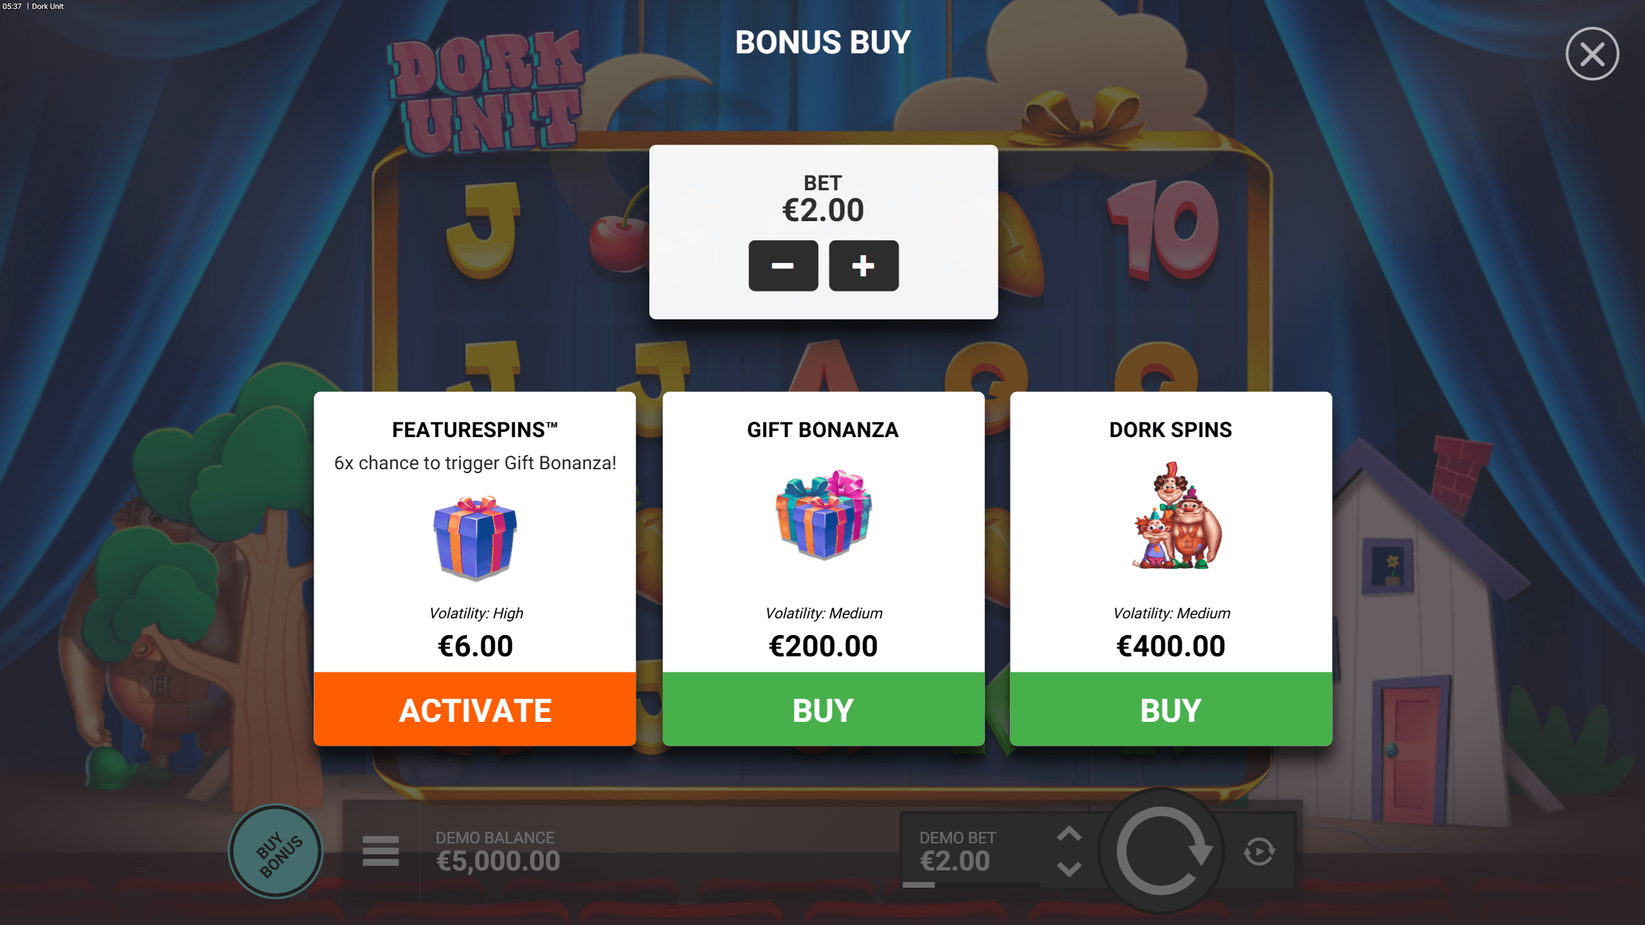Open the hamburger menu icon
Viewport: 1645px width, 925px height.
pos(381,851)
